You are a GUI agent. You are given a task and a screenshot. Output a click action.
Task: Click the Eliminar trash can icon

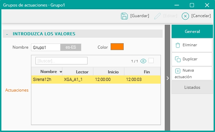point(178,45)
